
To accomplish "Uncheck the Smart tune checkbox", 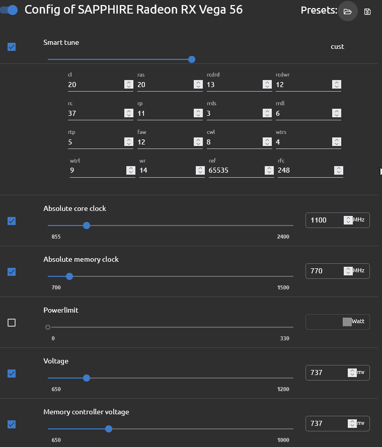I will coord(12,47).
